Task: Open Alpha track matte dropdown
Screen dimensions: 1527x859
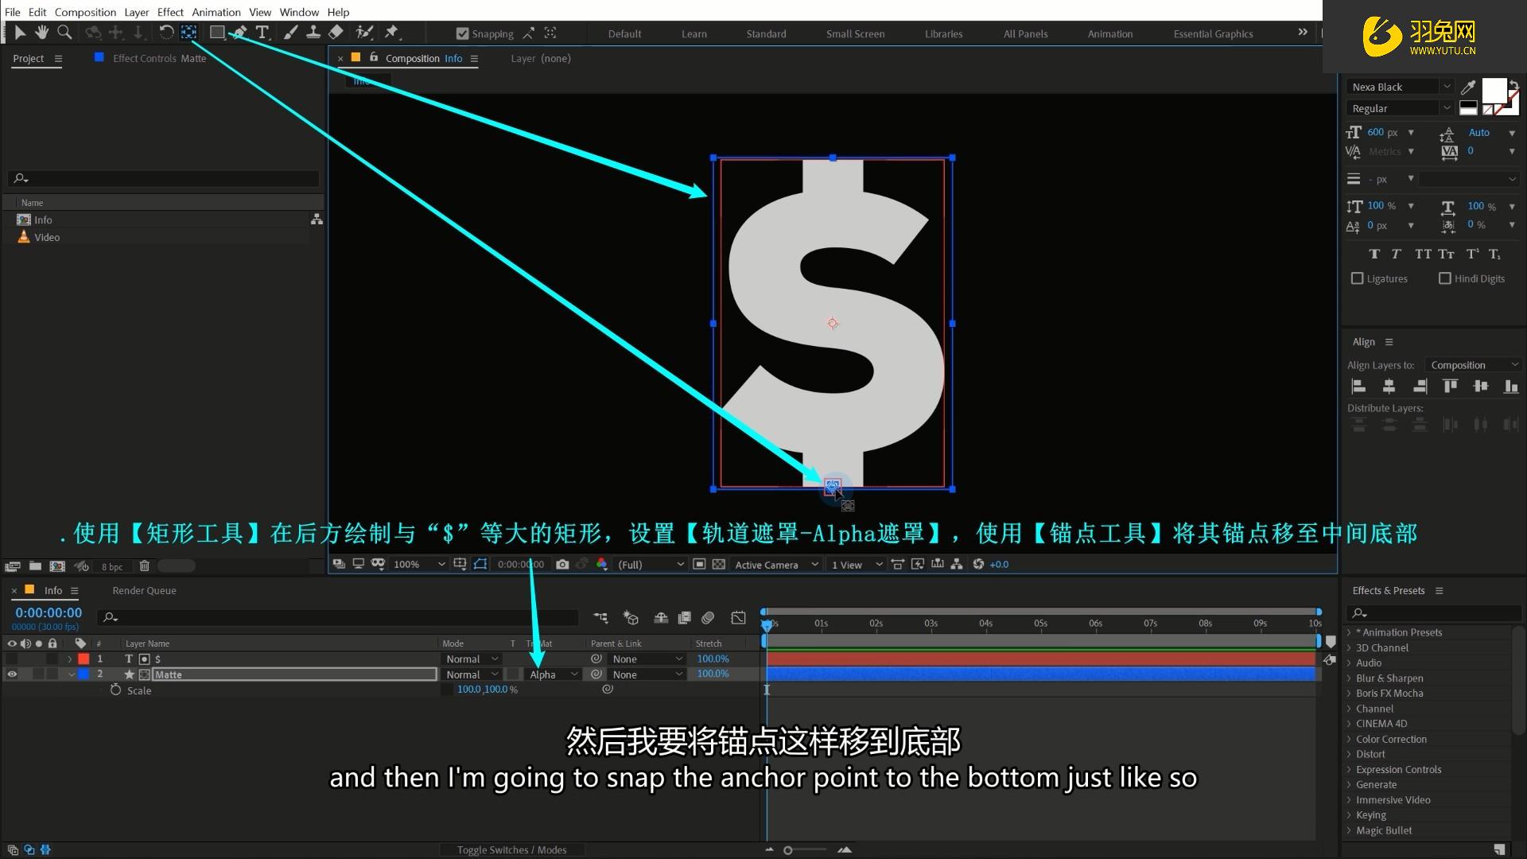Action: (x=554, y=674)
